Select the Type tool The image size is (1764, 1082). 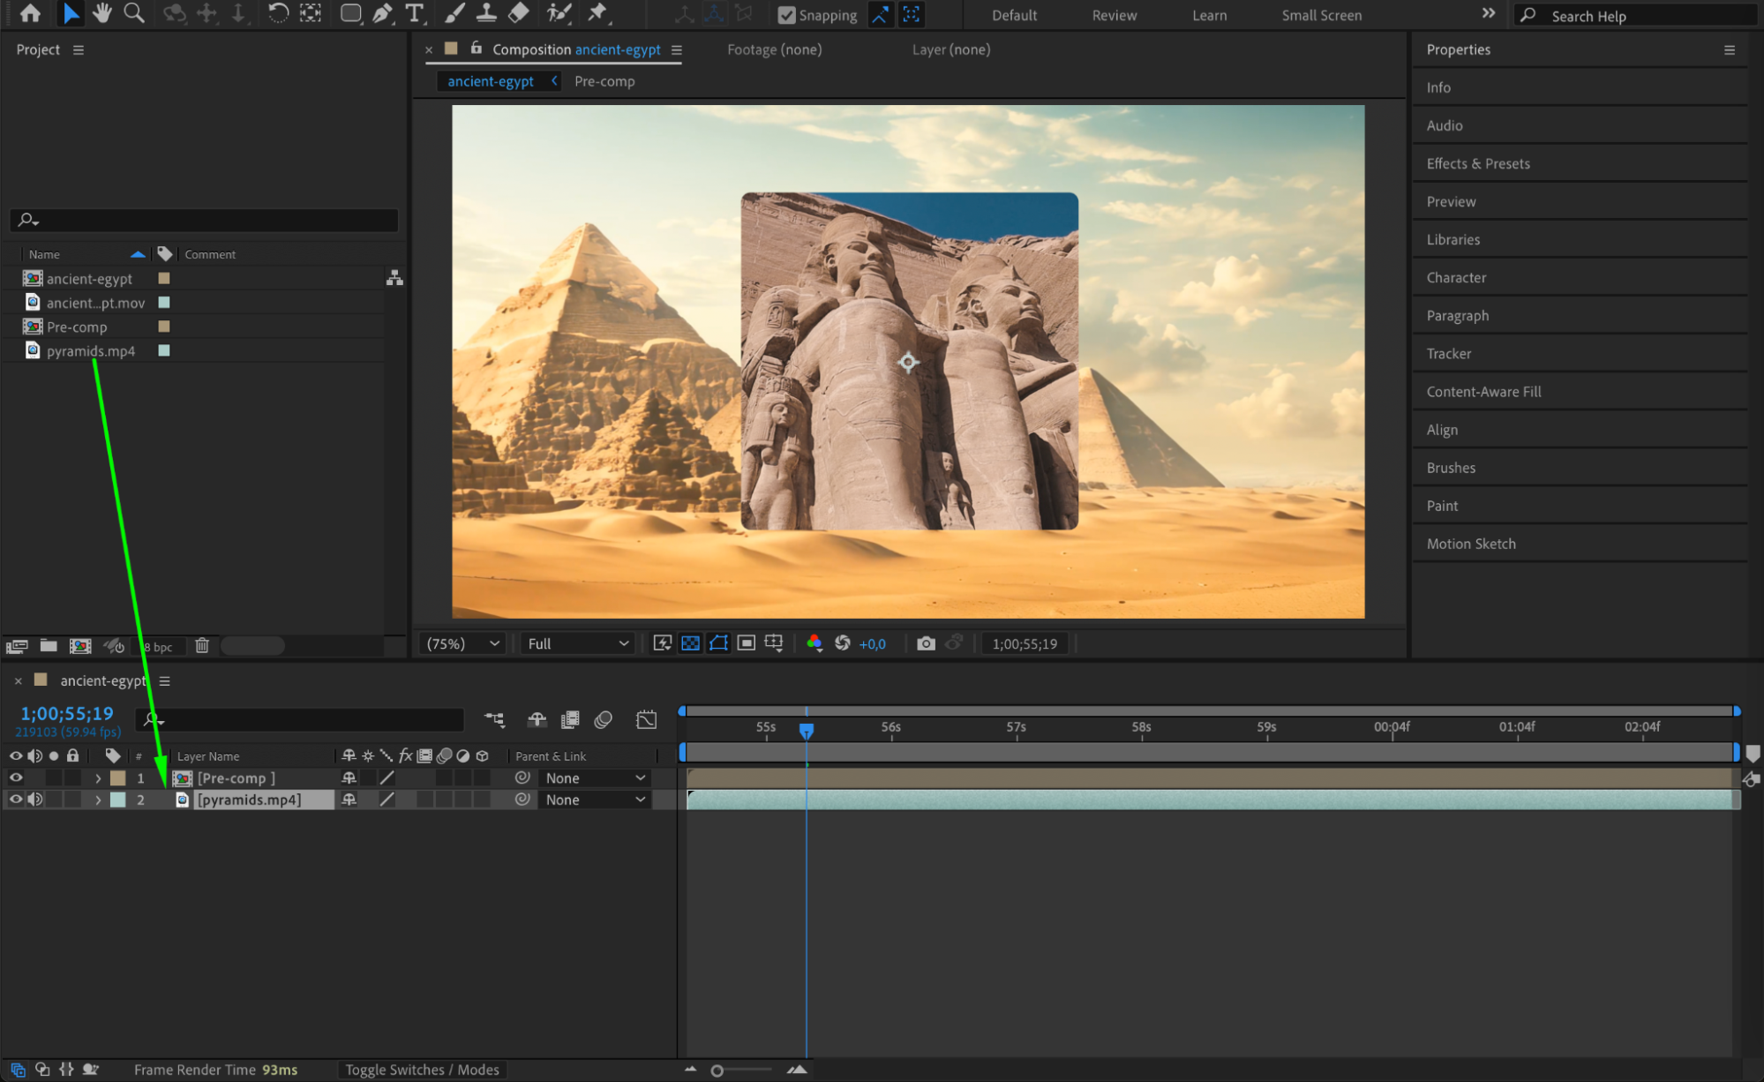[x=414, y=13]
